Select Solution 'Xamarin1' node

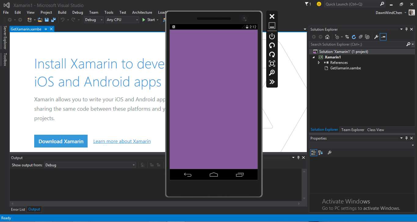coord(343,52)
